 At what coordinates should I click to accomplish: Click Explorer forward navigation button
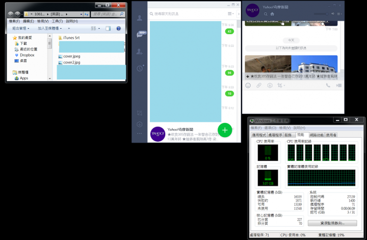[17, 14]
